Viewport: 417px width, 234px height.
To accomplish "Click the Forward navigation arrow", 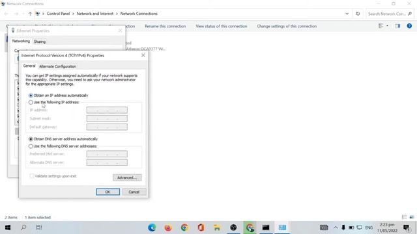I will (16, 14).
